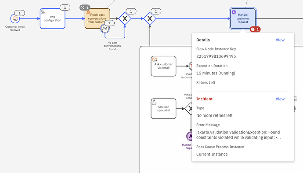This screenshot has height=173, width=303.
Task: Click the error boundary event on Fetch task
Action: pos(105,29)
